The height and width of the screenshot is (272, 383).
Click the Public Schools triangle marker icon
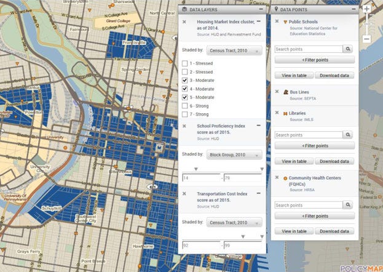(285, 22)
